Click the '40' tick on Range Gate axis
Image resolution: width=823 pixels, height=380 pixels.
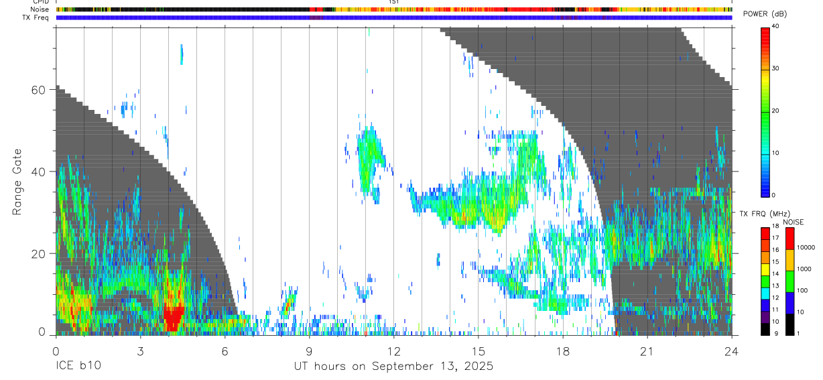[39, 172]
